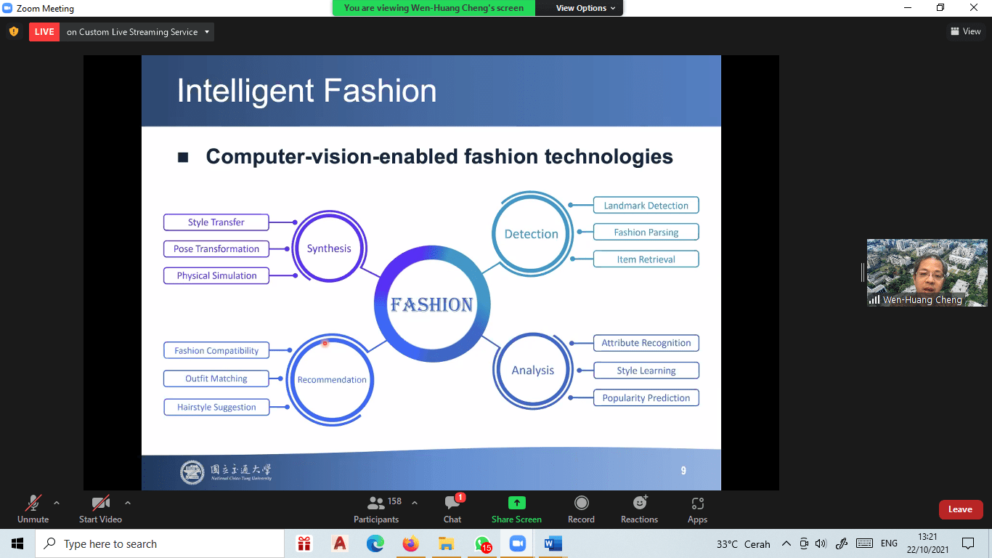
Task: Expand video options arrow beside Start Video
Action: [x=128, y=503]
